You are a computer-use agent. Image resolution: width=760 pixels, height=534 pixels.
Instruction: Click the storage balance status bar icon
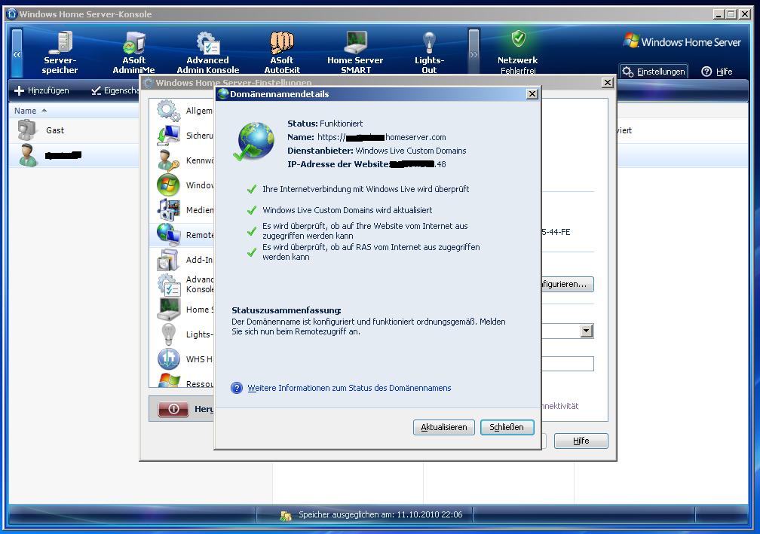(x=286, y=516)
